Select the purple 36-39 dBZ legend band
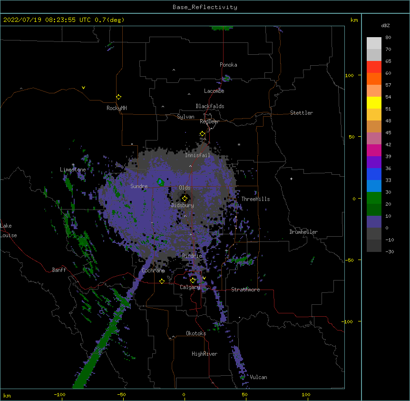Screen dimensions: 410x401 click(x=374, y=162)
